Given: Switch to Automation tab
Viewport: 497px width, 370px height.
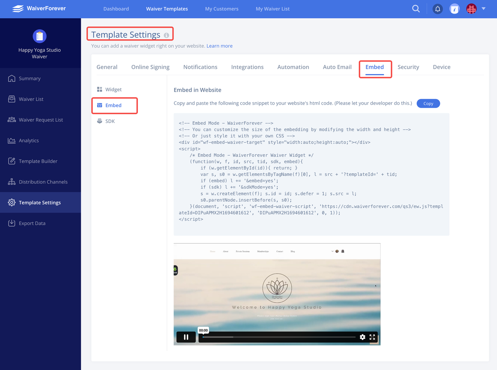Looking at the screenshot, I should tap(293, 67).
